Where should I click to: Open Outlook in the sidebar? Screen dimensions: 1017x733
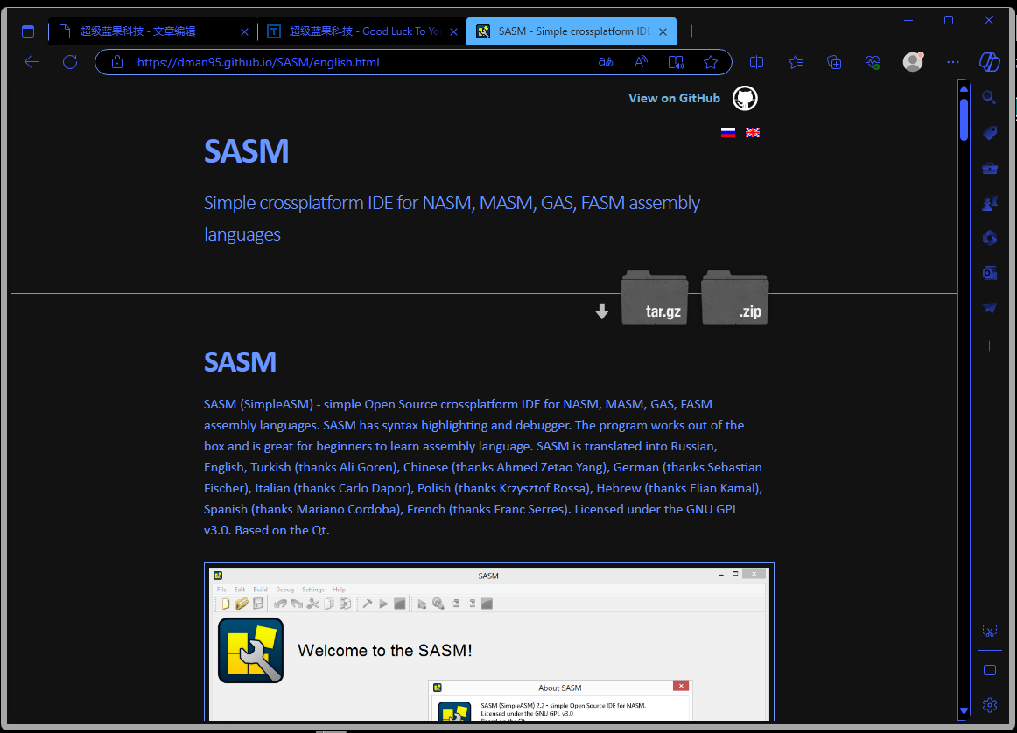point(990,273)
